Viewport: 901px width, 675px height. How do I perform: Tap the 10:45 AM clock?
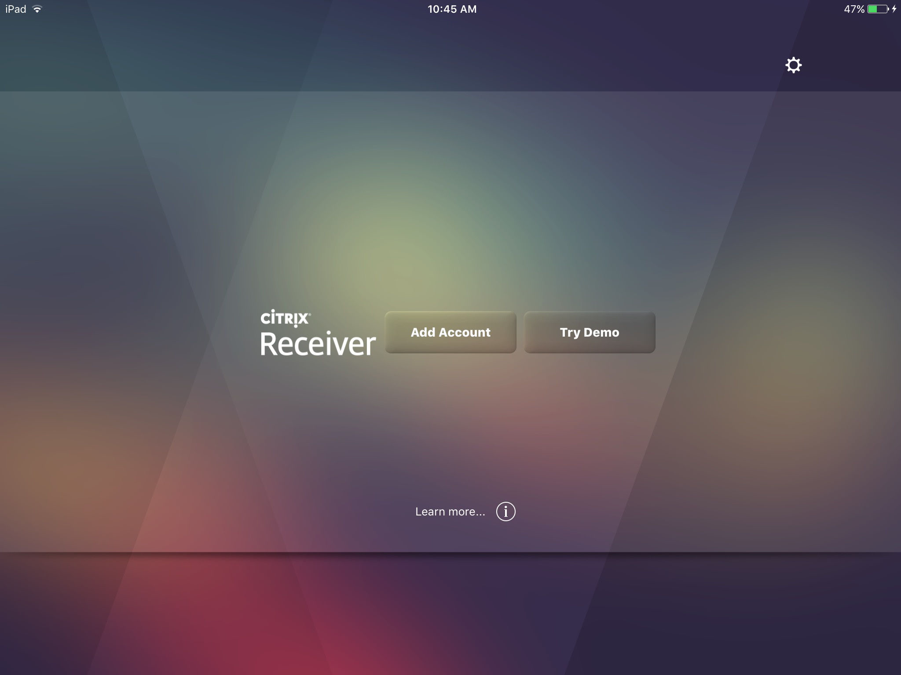pos(452,9)
